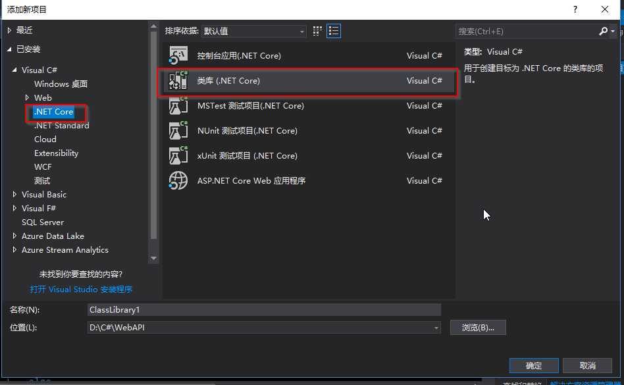Open the Visual Studio installer link

81,289
